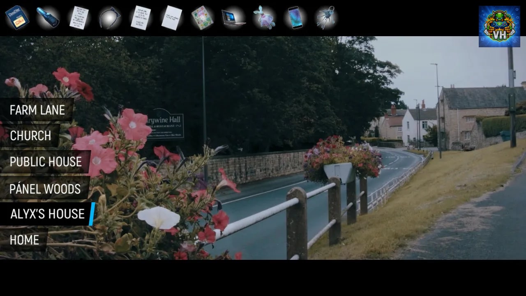
Task: Open the smartphone inventory item
Action: [295, 18]
